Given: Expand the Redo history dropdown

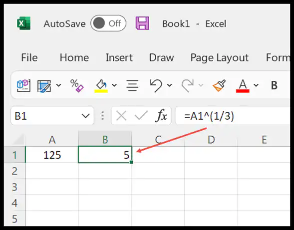Looking at the screenshot, I should click(x=201, y=85).
